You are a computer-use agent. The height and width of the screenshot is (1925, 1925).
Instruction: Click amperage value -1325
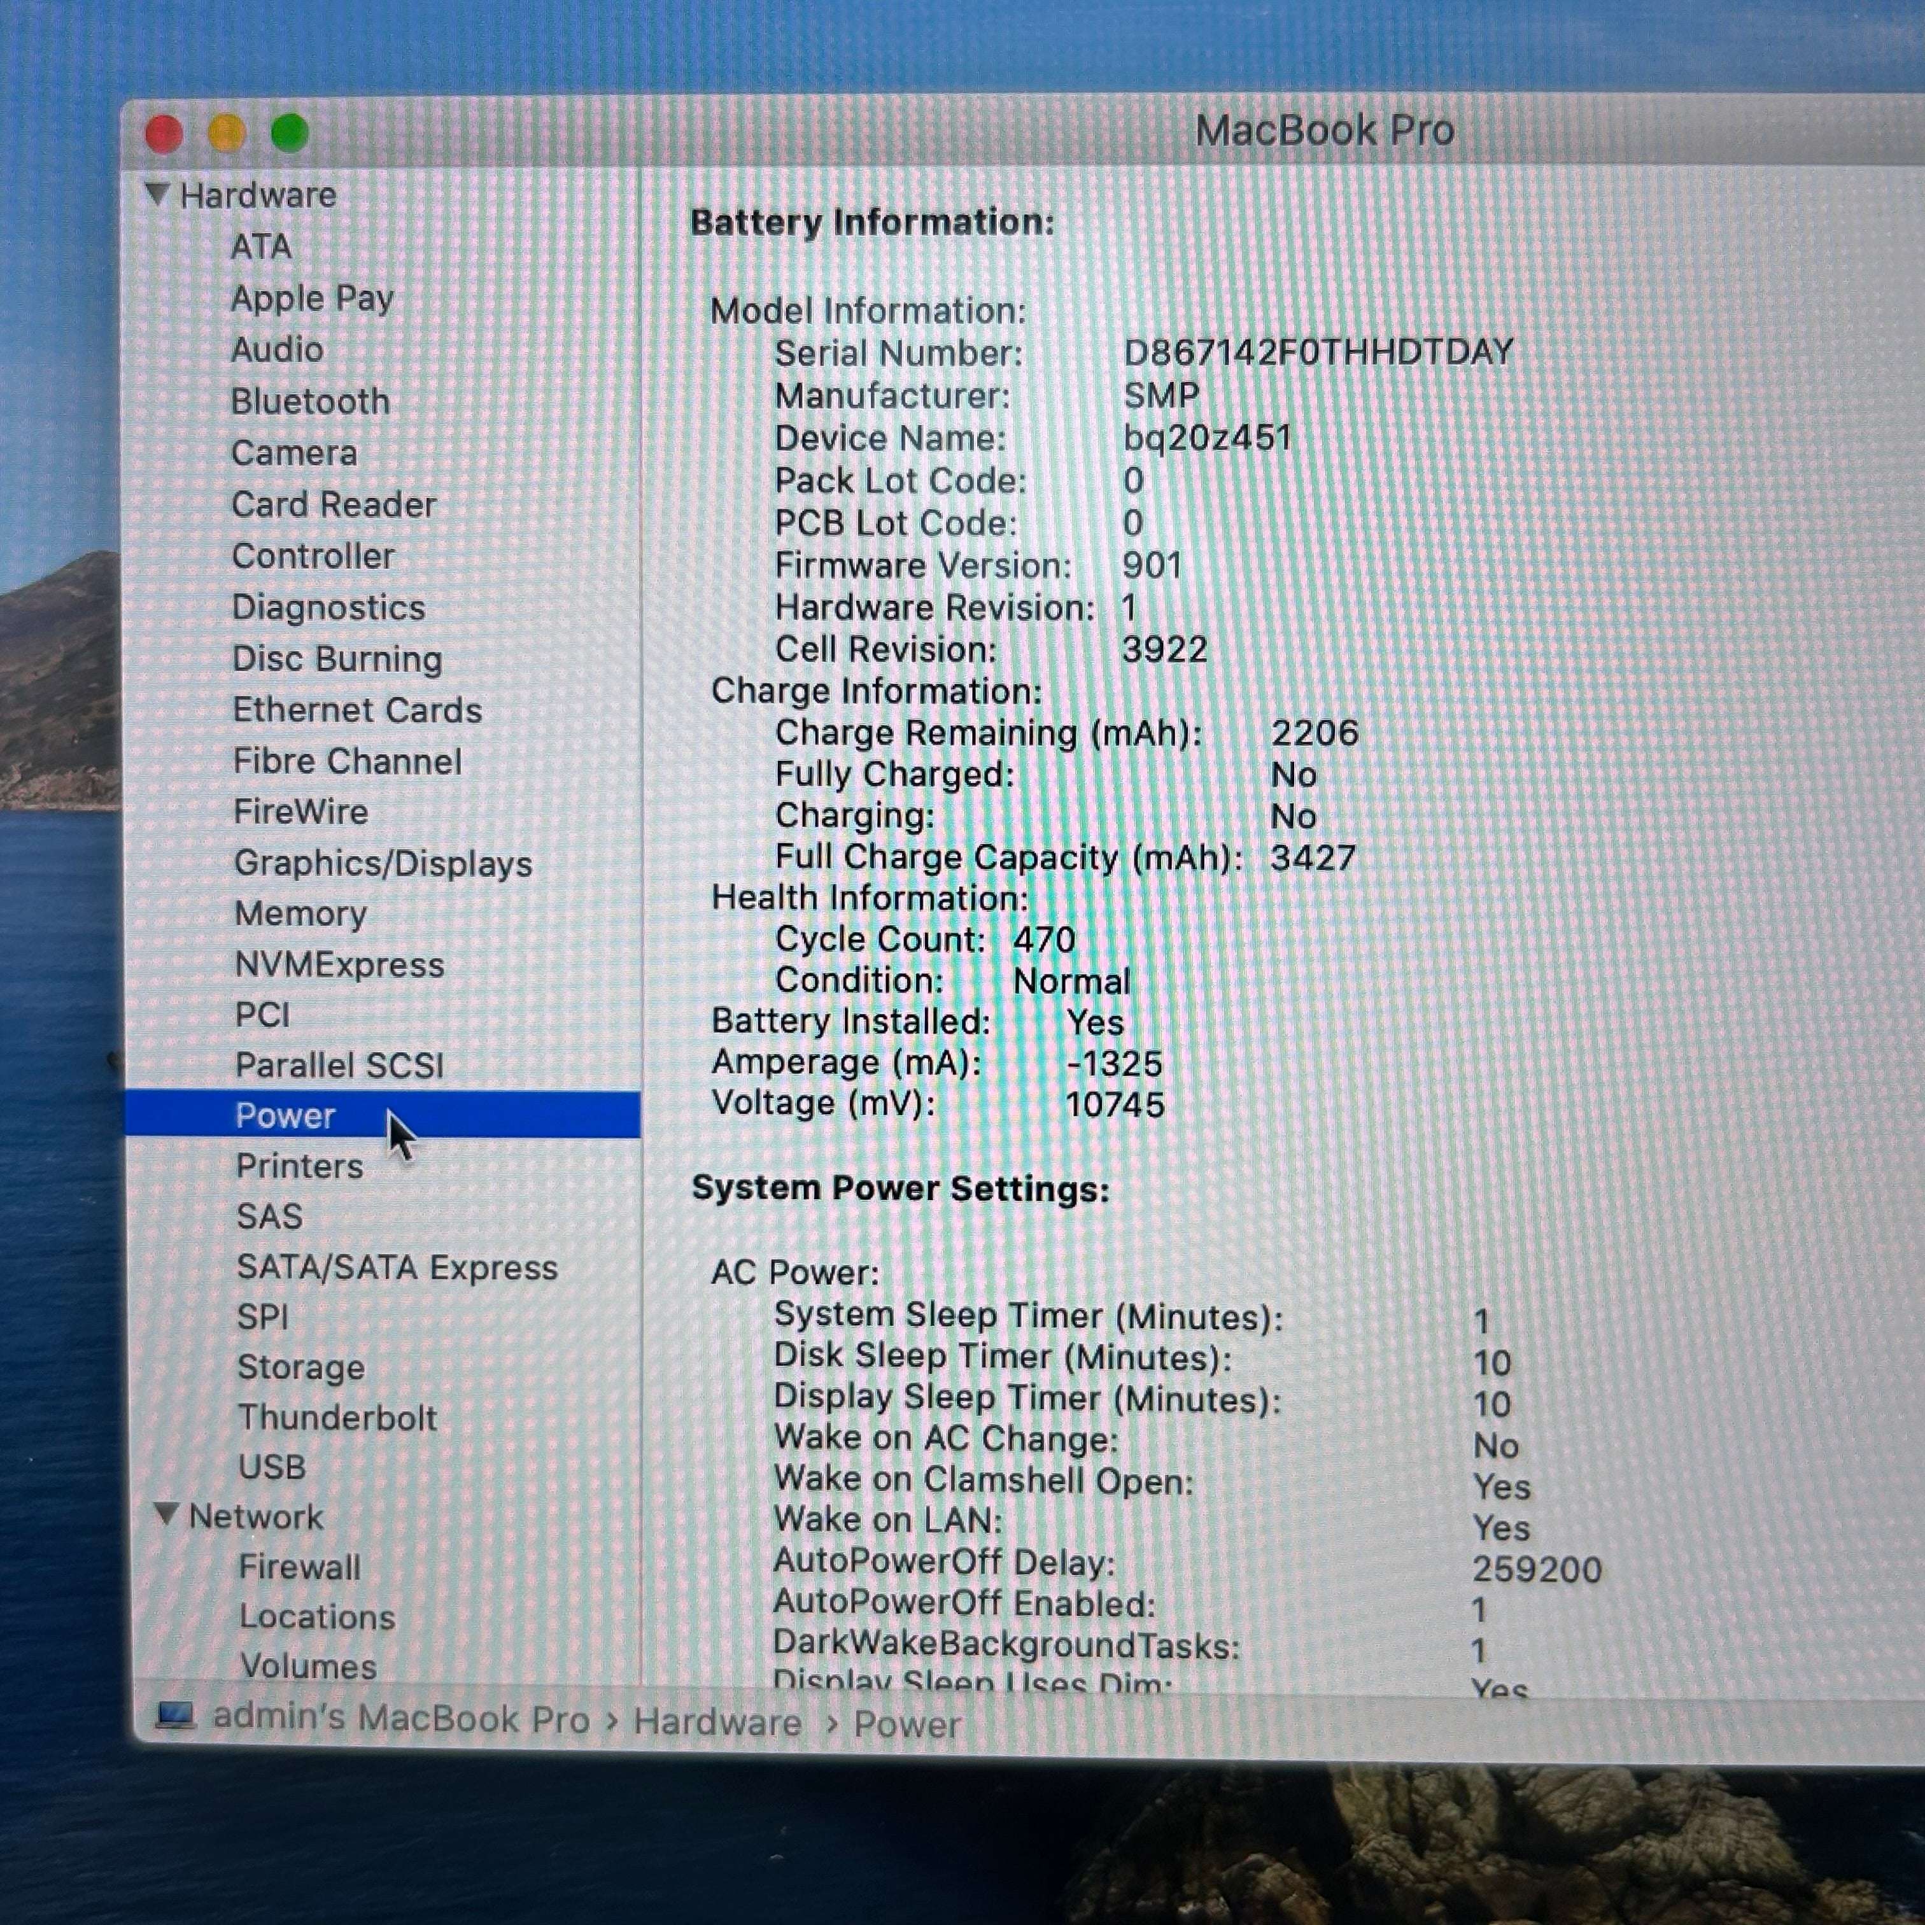(1114, 1063)
